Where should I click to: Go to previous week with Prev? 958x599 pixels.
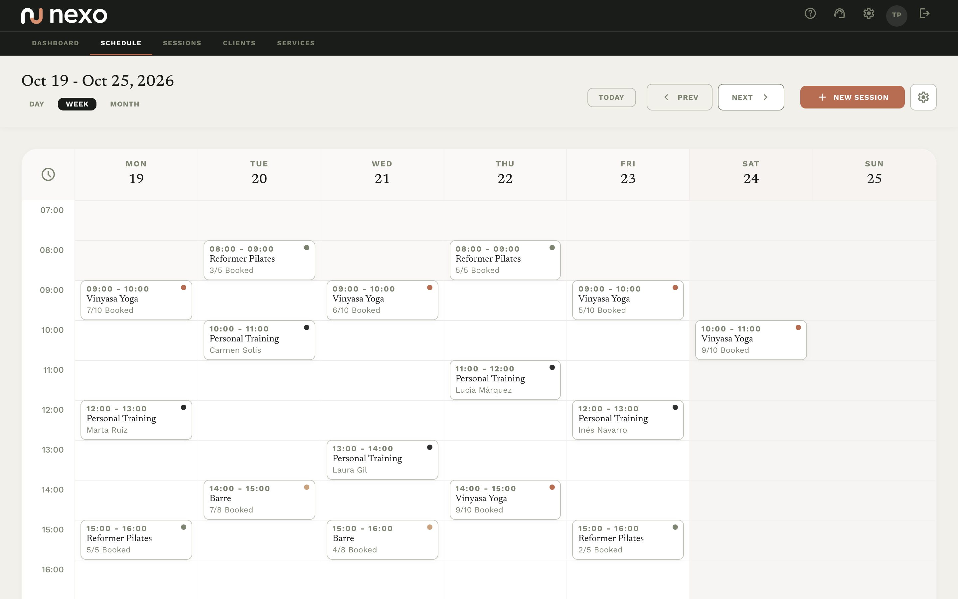(679, 97)
